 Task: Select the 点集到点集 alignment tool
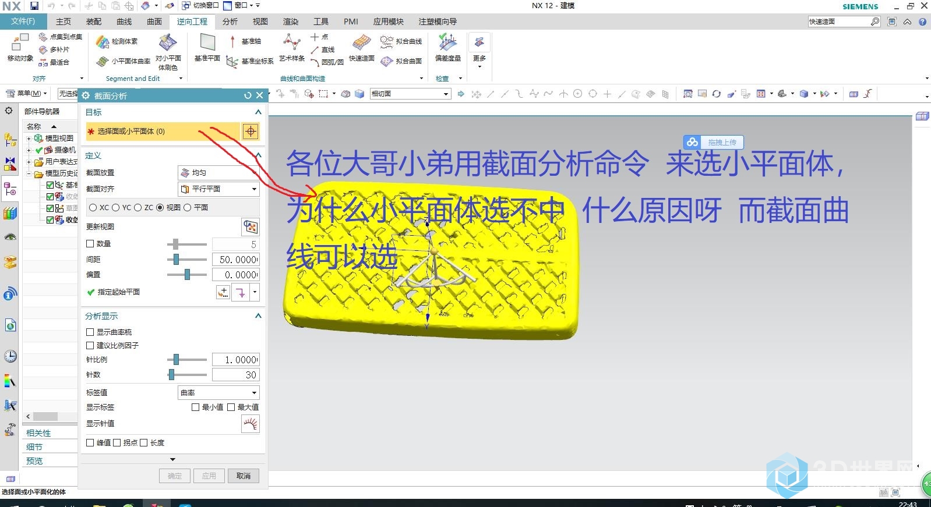tap(60, 37)
